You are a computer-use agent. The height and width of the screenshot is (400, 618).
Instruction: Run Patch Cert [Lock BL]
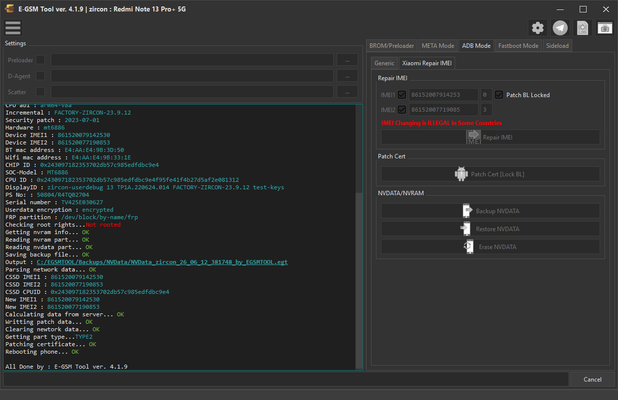coord(491,174)
